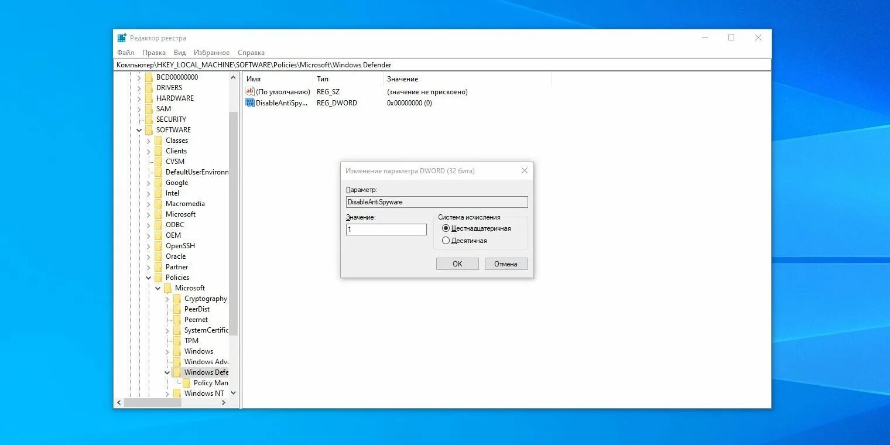This screenshot has width=890, height=445.
Task: Click the Classes folder icon
Action: [158, 141]
